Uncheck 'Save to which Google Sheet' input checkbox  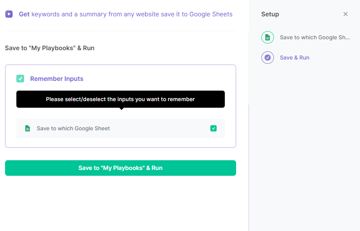tap(214, 128)
